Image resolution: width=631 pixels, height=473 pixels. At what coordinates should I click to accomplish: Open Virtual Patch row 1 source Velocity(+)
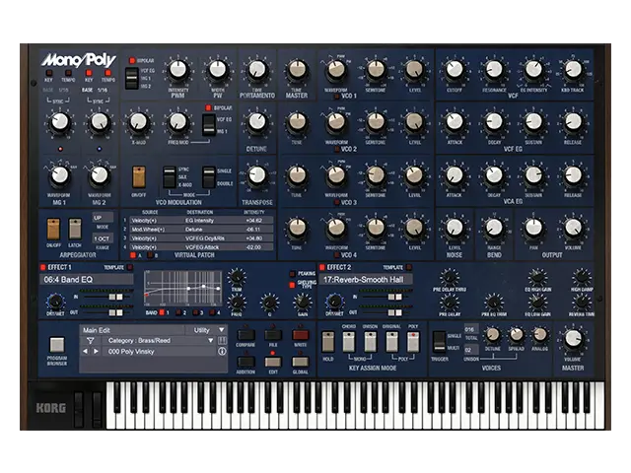pyautogui.click(x=155, y=221)
